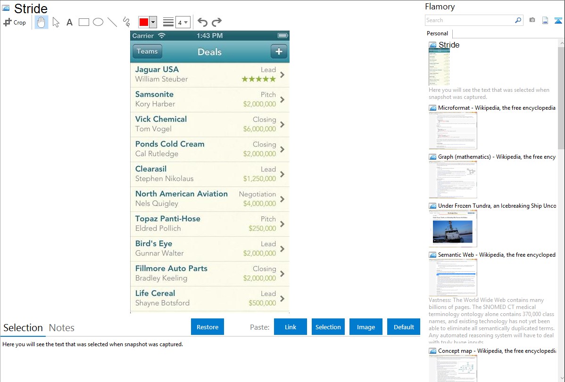Image resolution: width=565 pixels, height=382 pixels.
Task: Paste as Image
Action: [x=366, y=327]
